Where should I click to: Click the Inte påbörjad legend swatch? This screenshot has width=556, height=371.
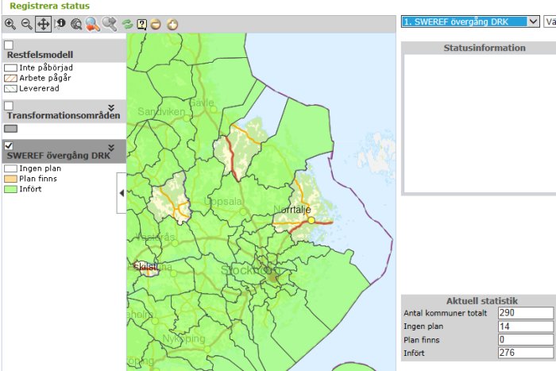click(10, 68)
